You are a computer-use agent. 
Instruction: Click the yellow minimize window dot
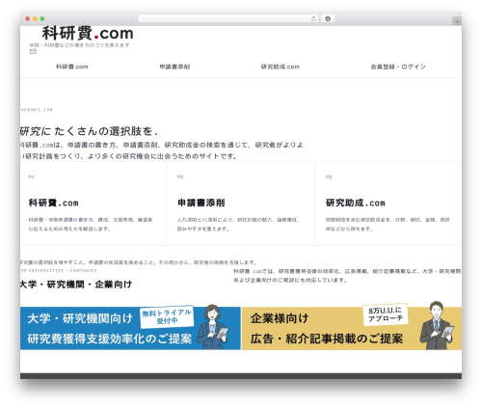(35, 18)
